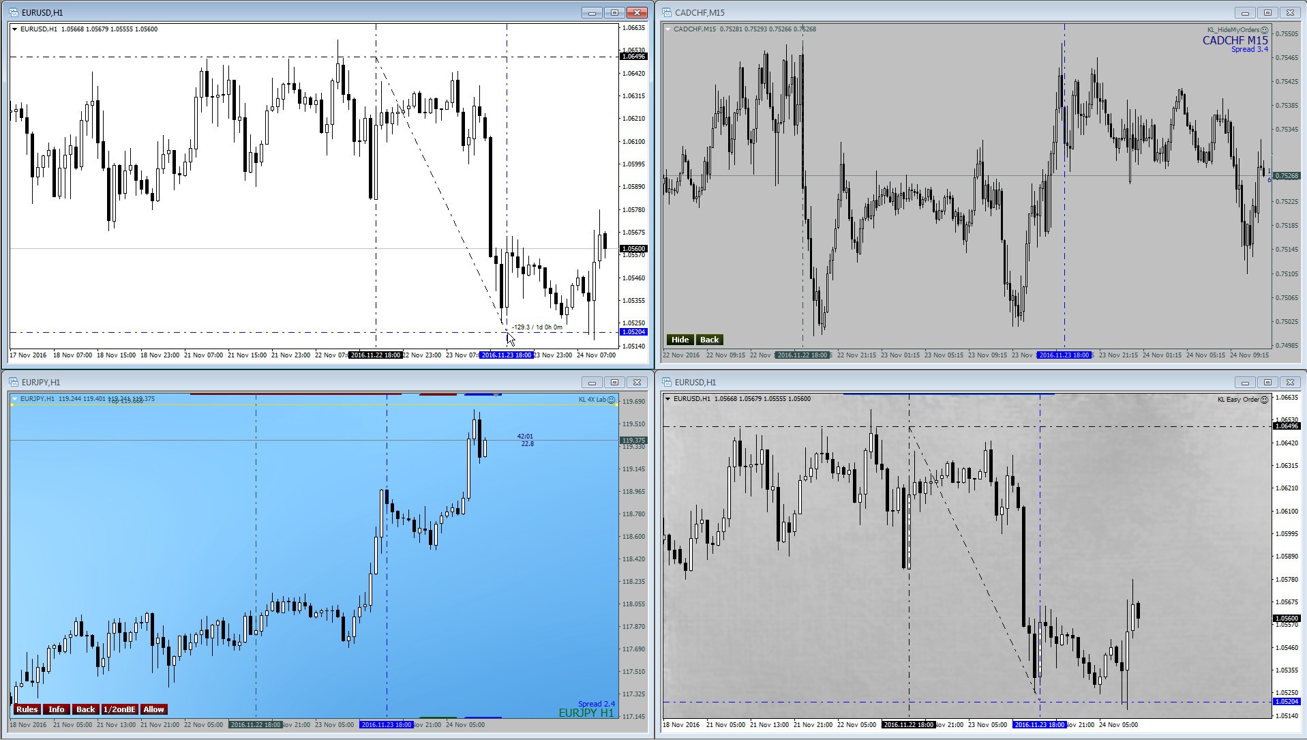Click the -129.3 / 1d 0h 0m measurement text
This screenshot has height=740, width=1307.
[x=537, y=327]
